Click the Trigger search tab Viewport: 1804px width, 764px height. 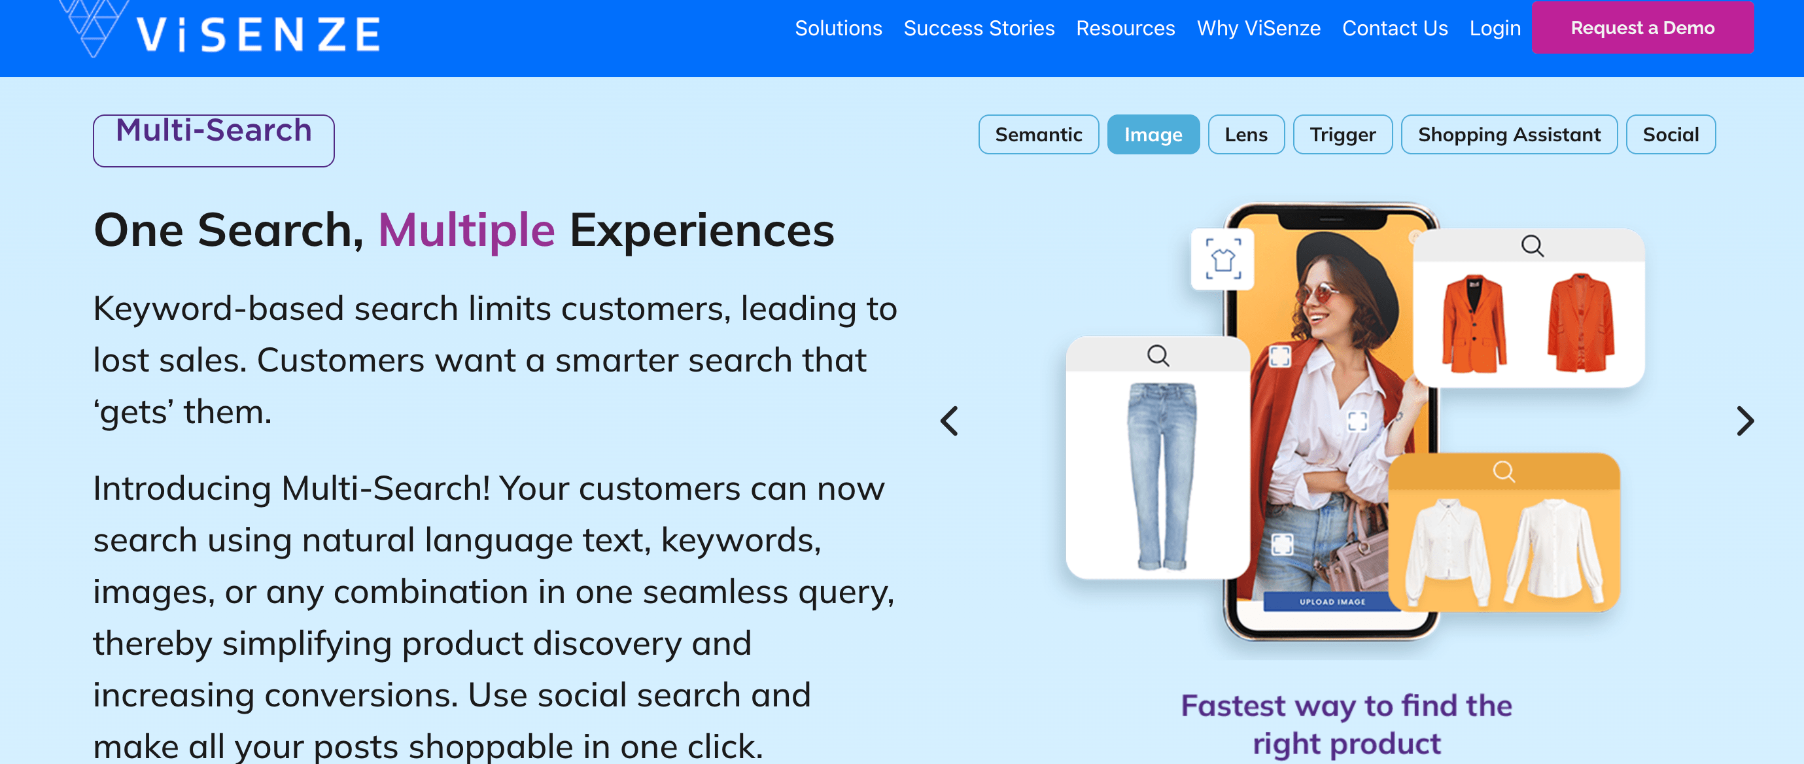coord(1343,135)
